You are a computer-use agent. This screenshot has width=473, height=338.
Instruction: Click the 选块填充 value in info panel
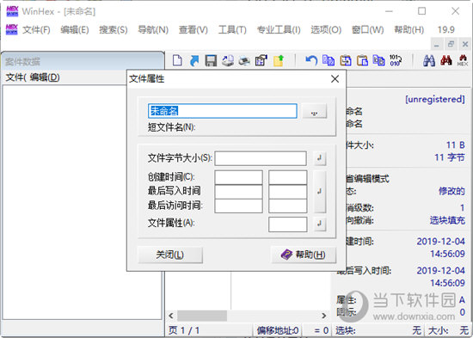(447, 220)
